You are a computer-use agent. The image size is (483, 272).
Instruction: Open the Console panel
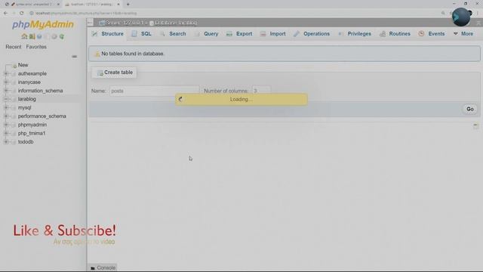103,268
